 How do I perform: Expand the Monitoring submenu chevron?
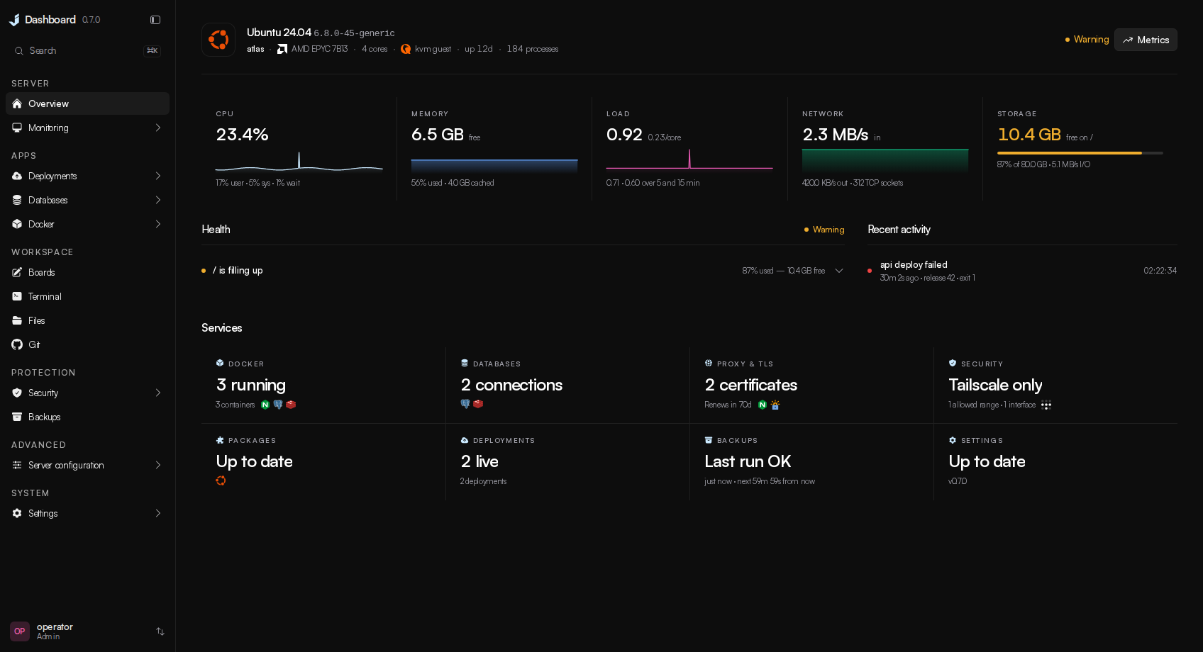pyautogui.click(x=158, y=128)
